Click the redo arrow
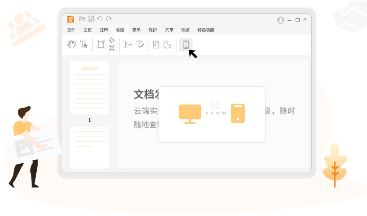The width and height of the screenshot is (367, 216). (x=109, y=19)
